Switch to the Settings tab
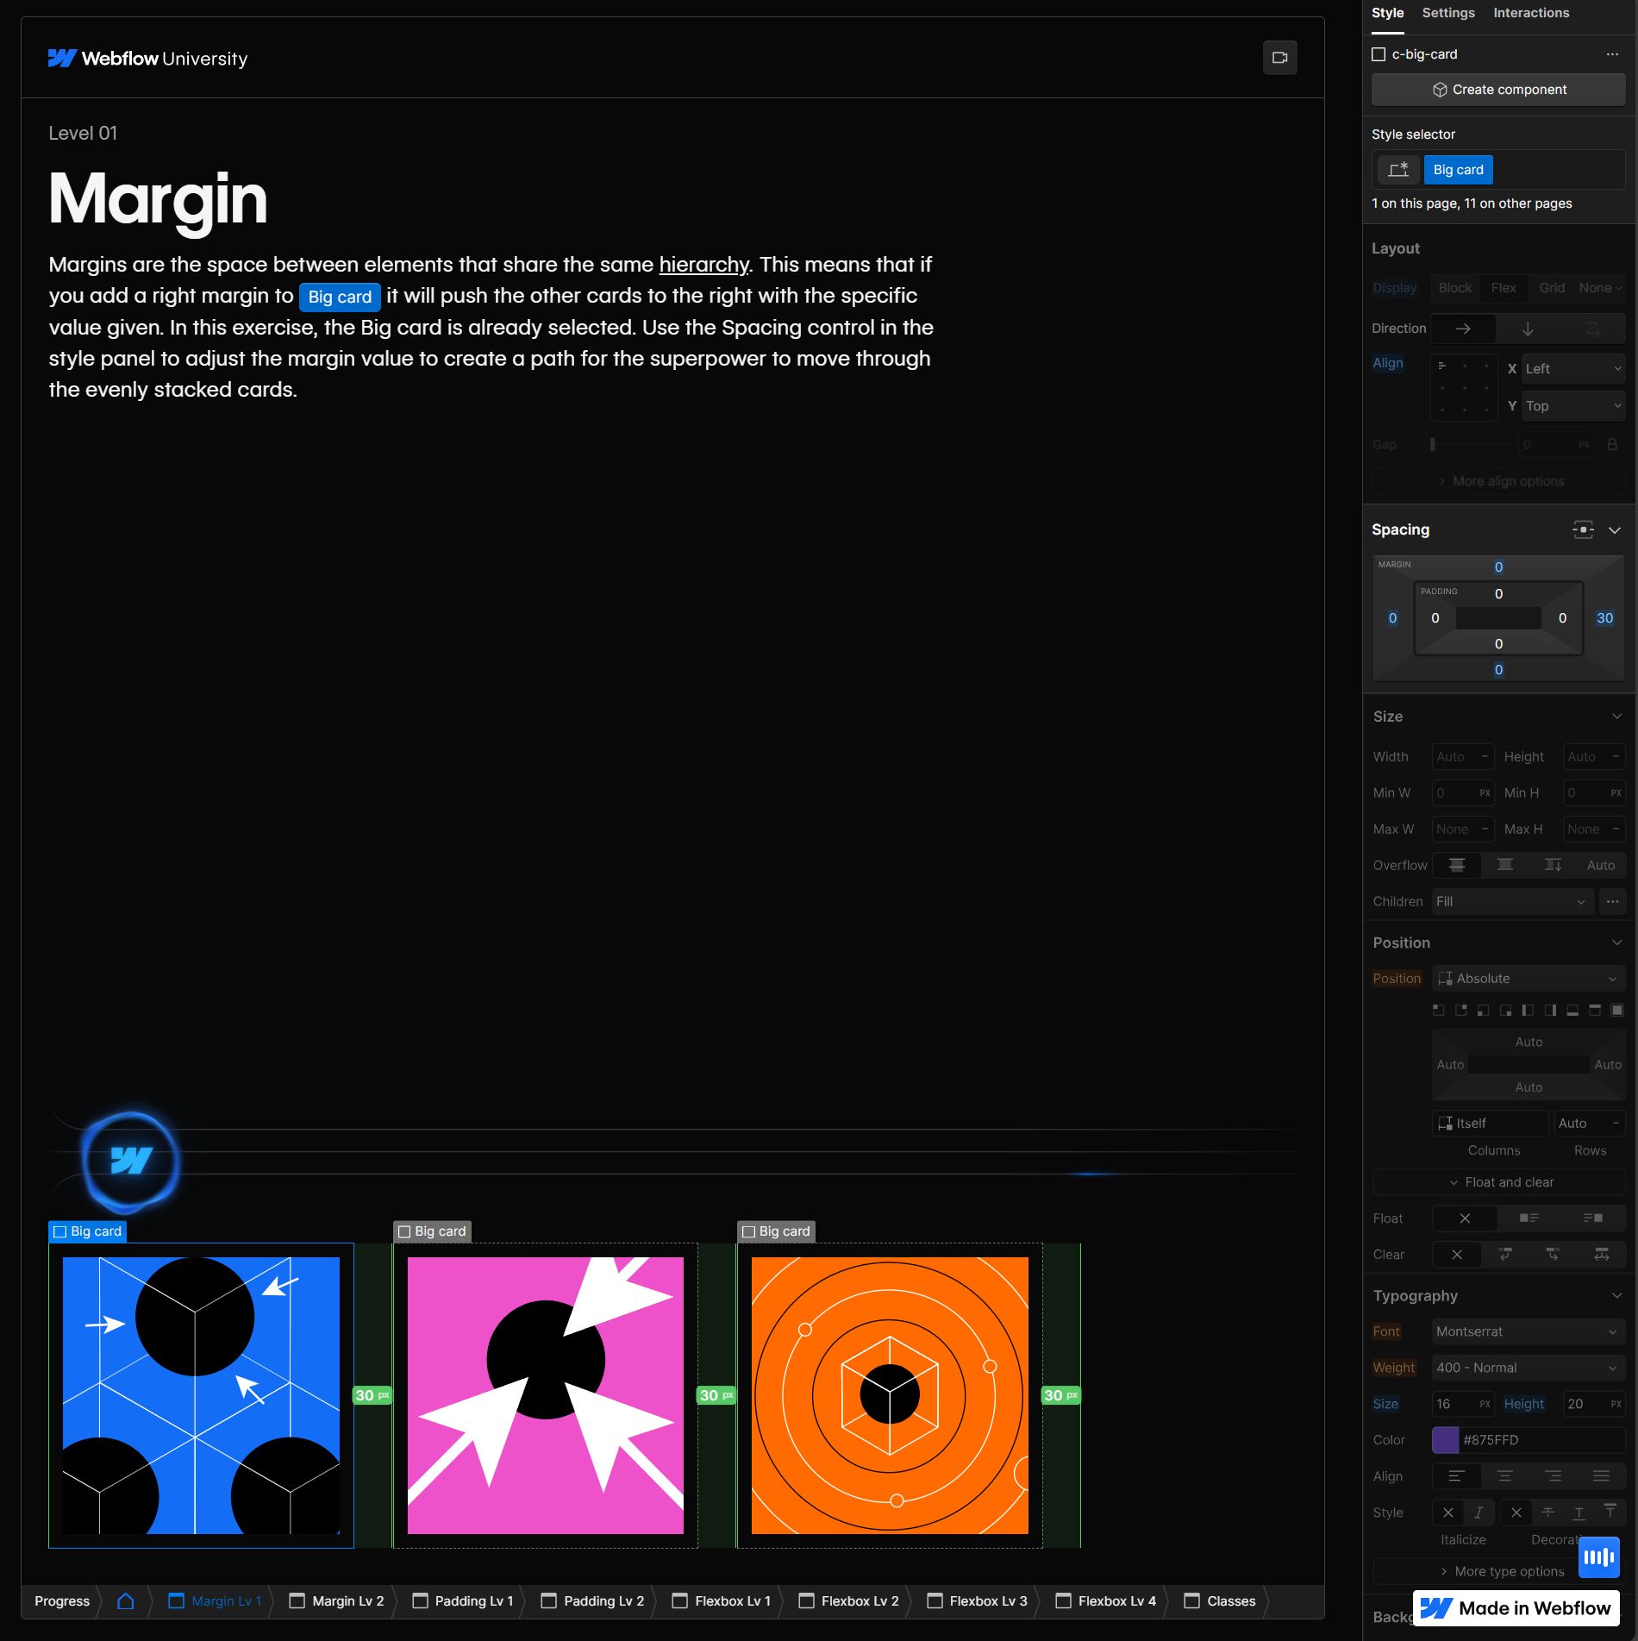The height and width of the screenshot is (1641, 1638). [x=1448, y=13]
